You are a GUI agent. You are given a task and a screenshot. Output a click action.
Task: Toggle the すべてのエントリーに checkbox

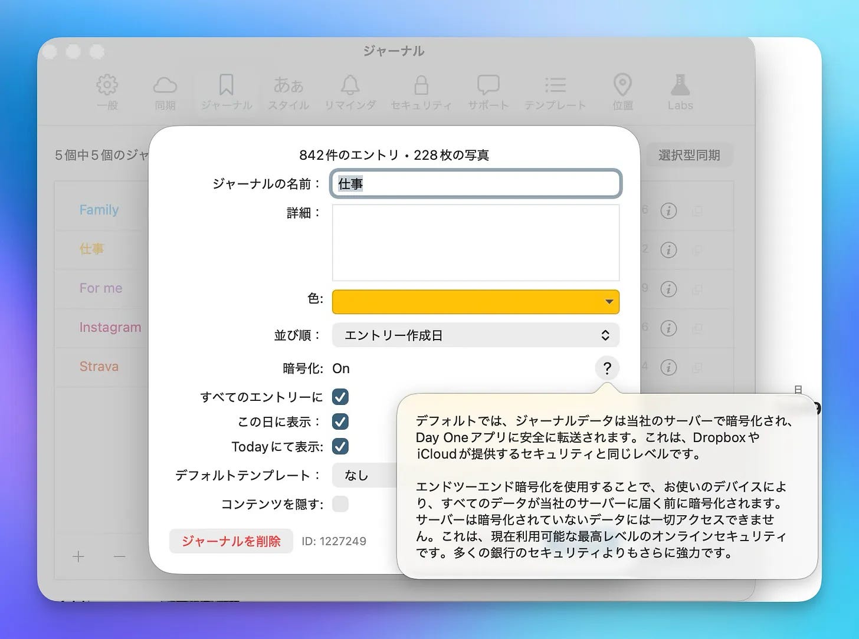point(340,397)
